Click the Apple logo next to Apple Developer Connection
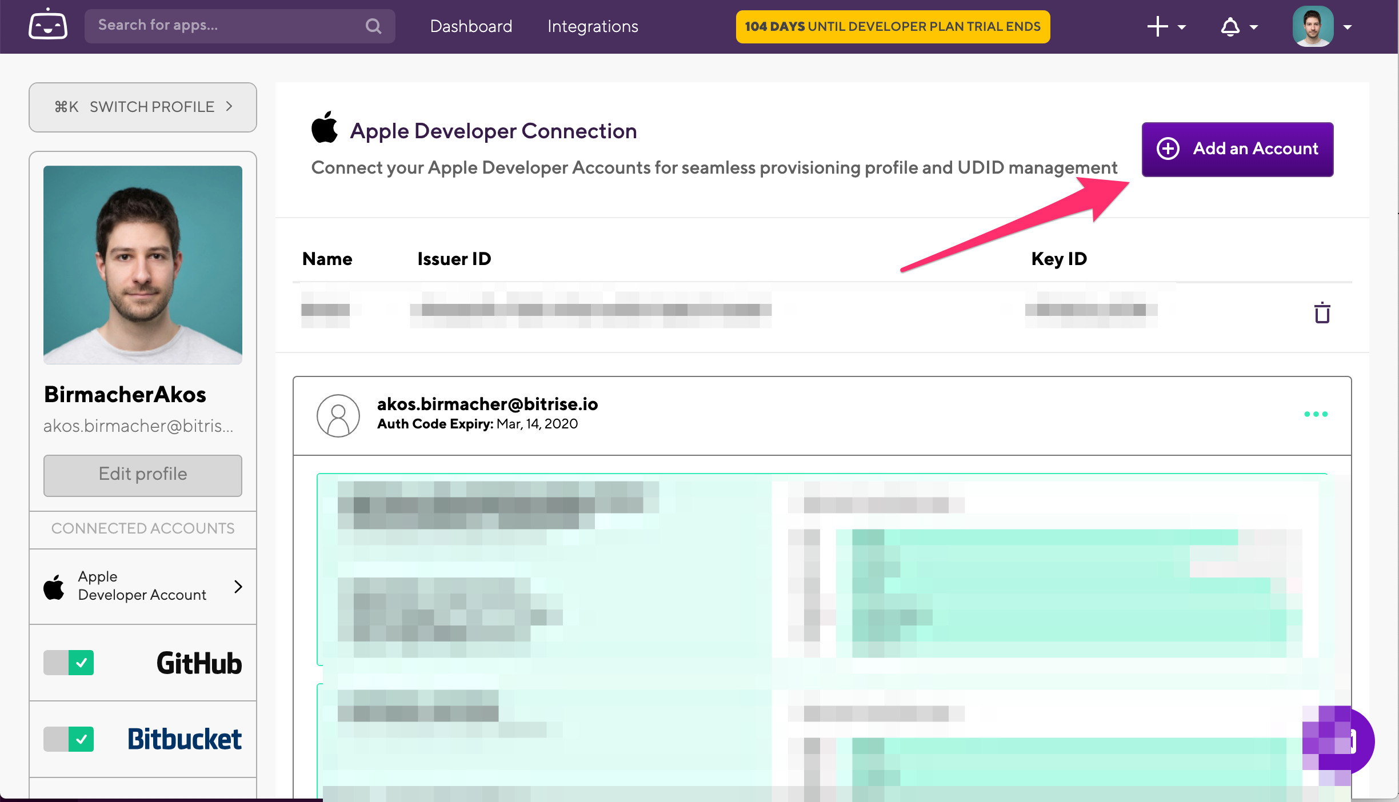Viewport: 1399px width, 802px height. [x=325, y=127]
